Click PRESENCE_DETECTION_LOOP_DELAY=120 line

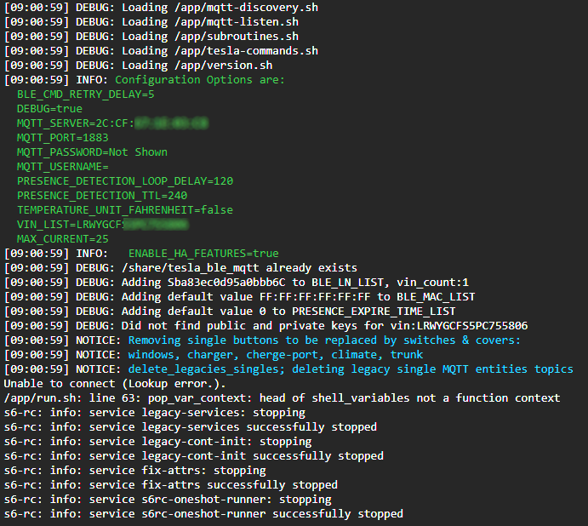click(x=125, y=181)
